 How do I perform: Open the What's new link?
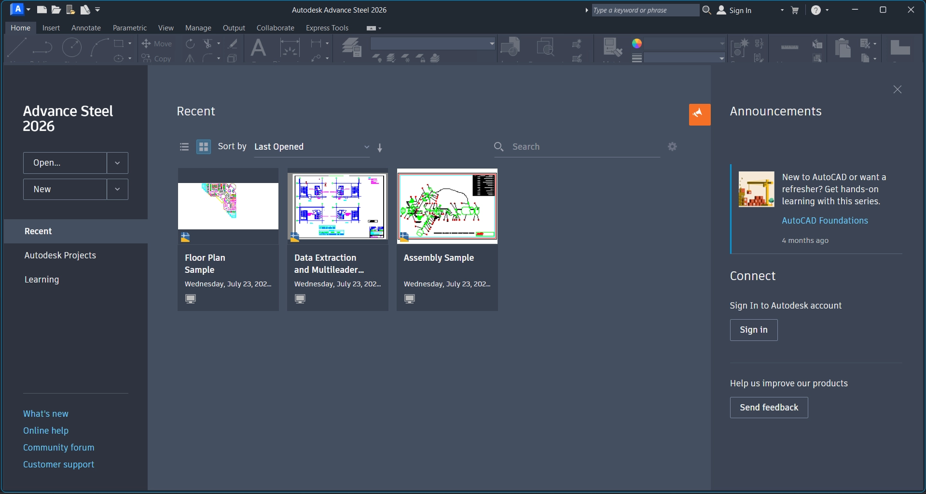tap(46, 414)
